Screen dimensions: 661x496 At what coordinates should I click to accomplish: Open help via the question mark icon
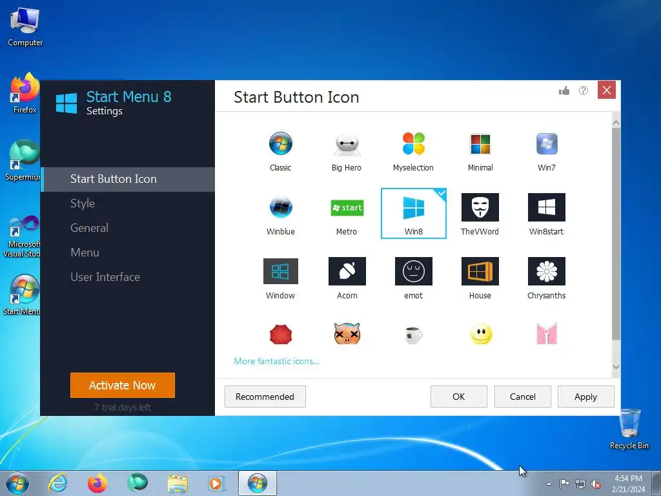(x=584, y=90)
